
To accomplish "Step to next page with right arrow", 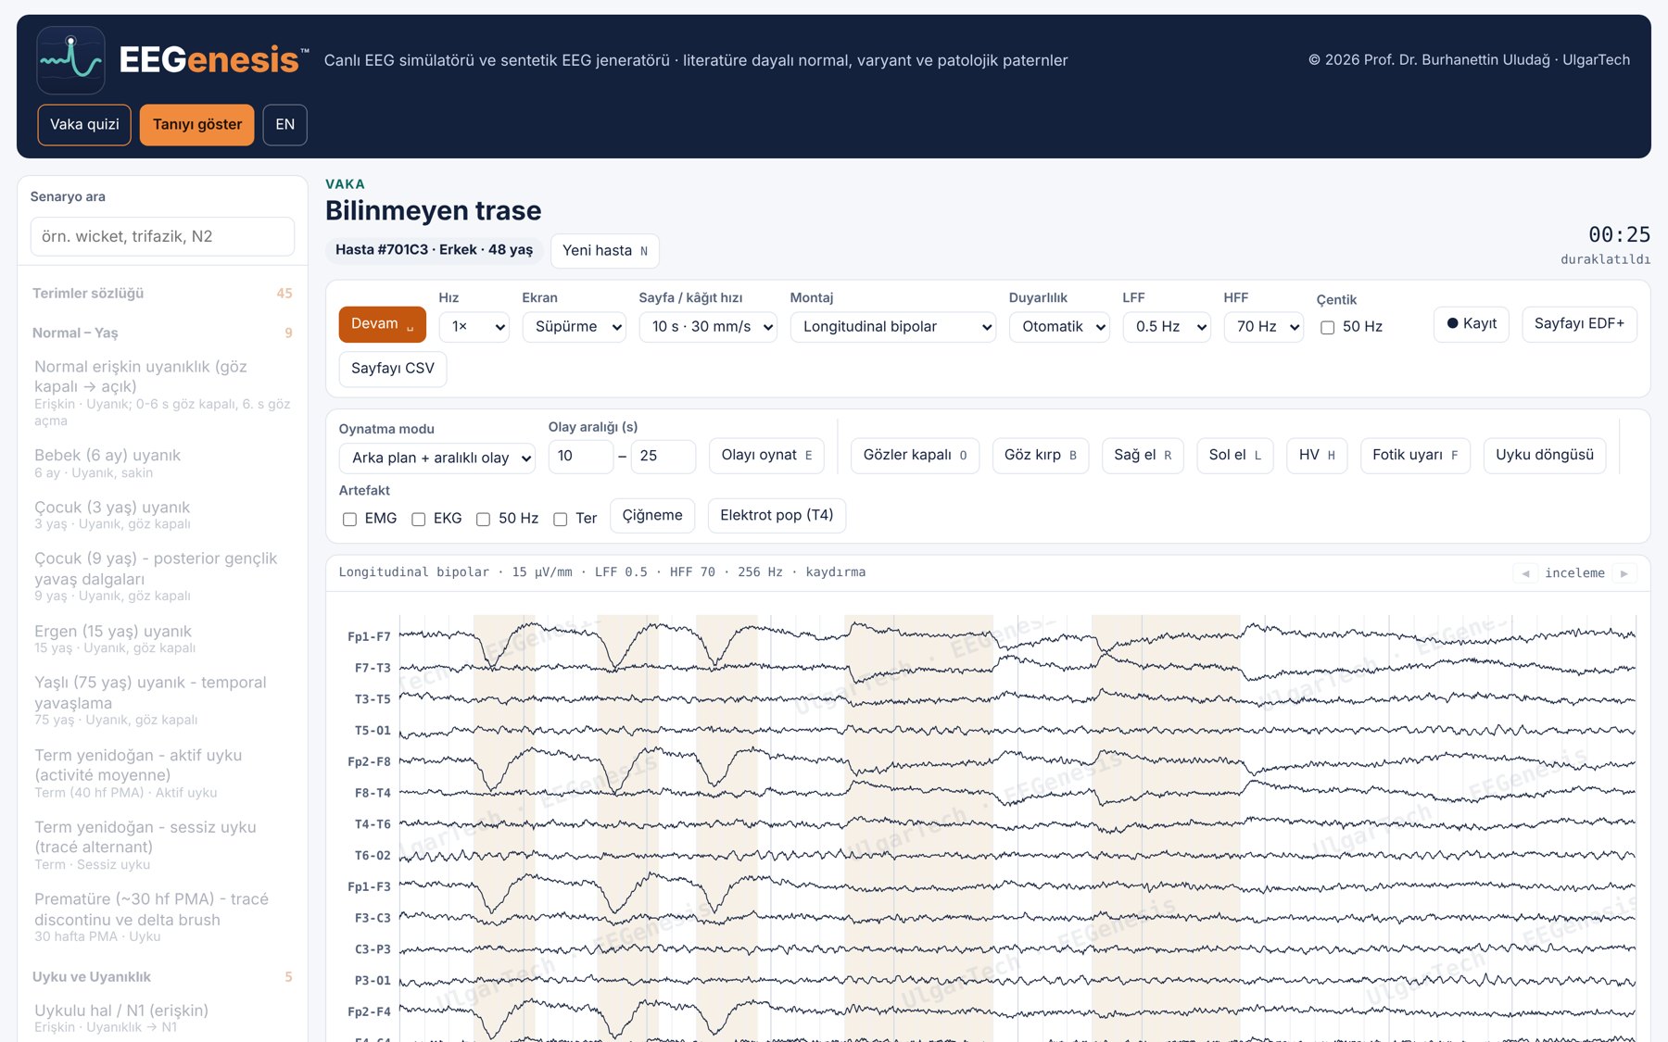I will (1624, 573).
